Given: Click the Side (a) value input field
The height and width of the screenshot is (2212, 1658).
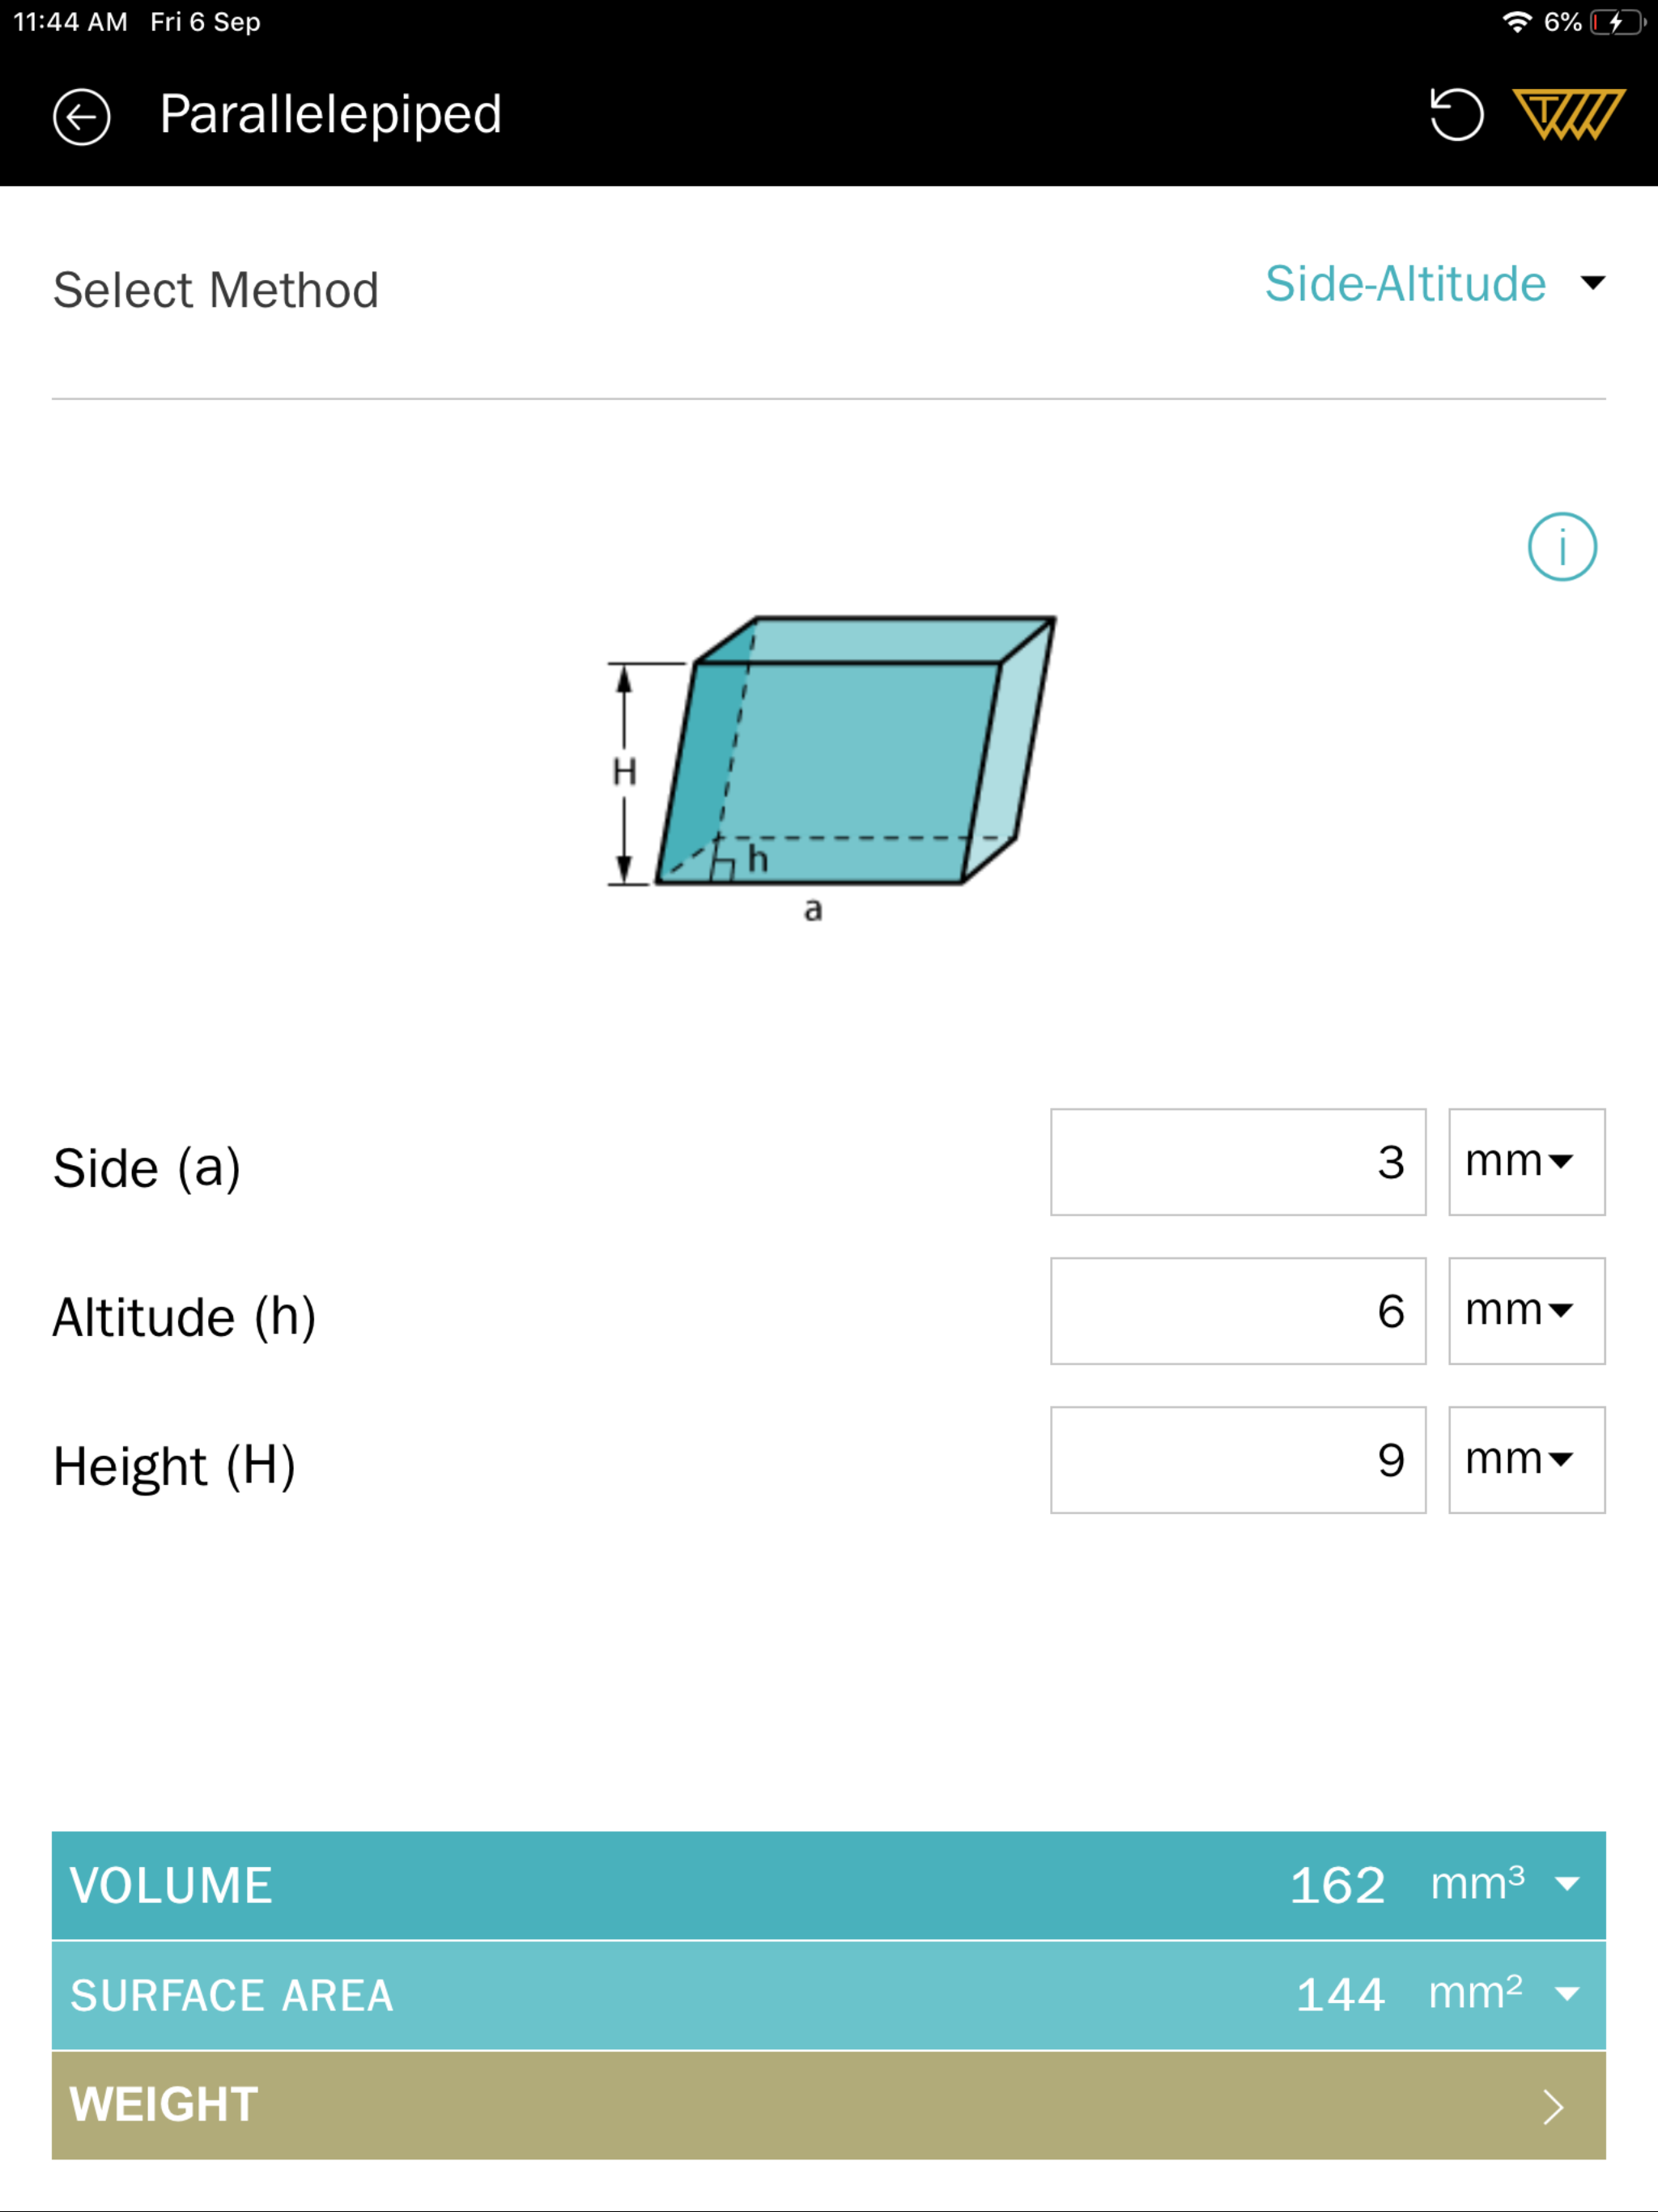Looking at the screenshot, I should [1238, 1162].
